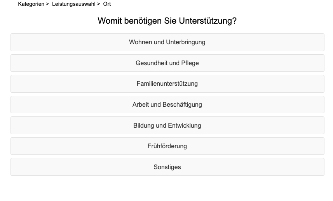Return to the categories breadcrumb step
Screen dimensions: 333x201
pos(31,4)
